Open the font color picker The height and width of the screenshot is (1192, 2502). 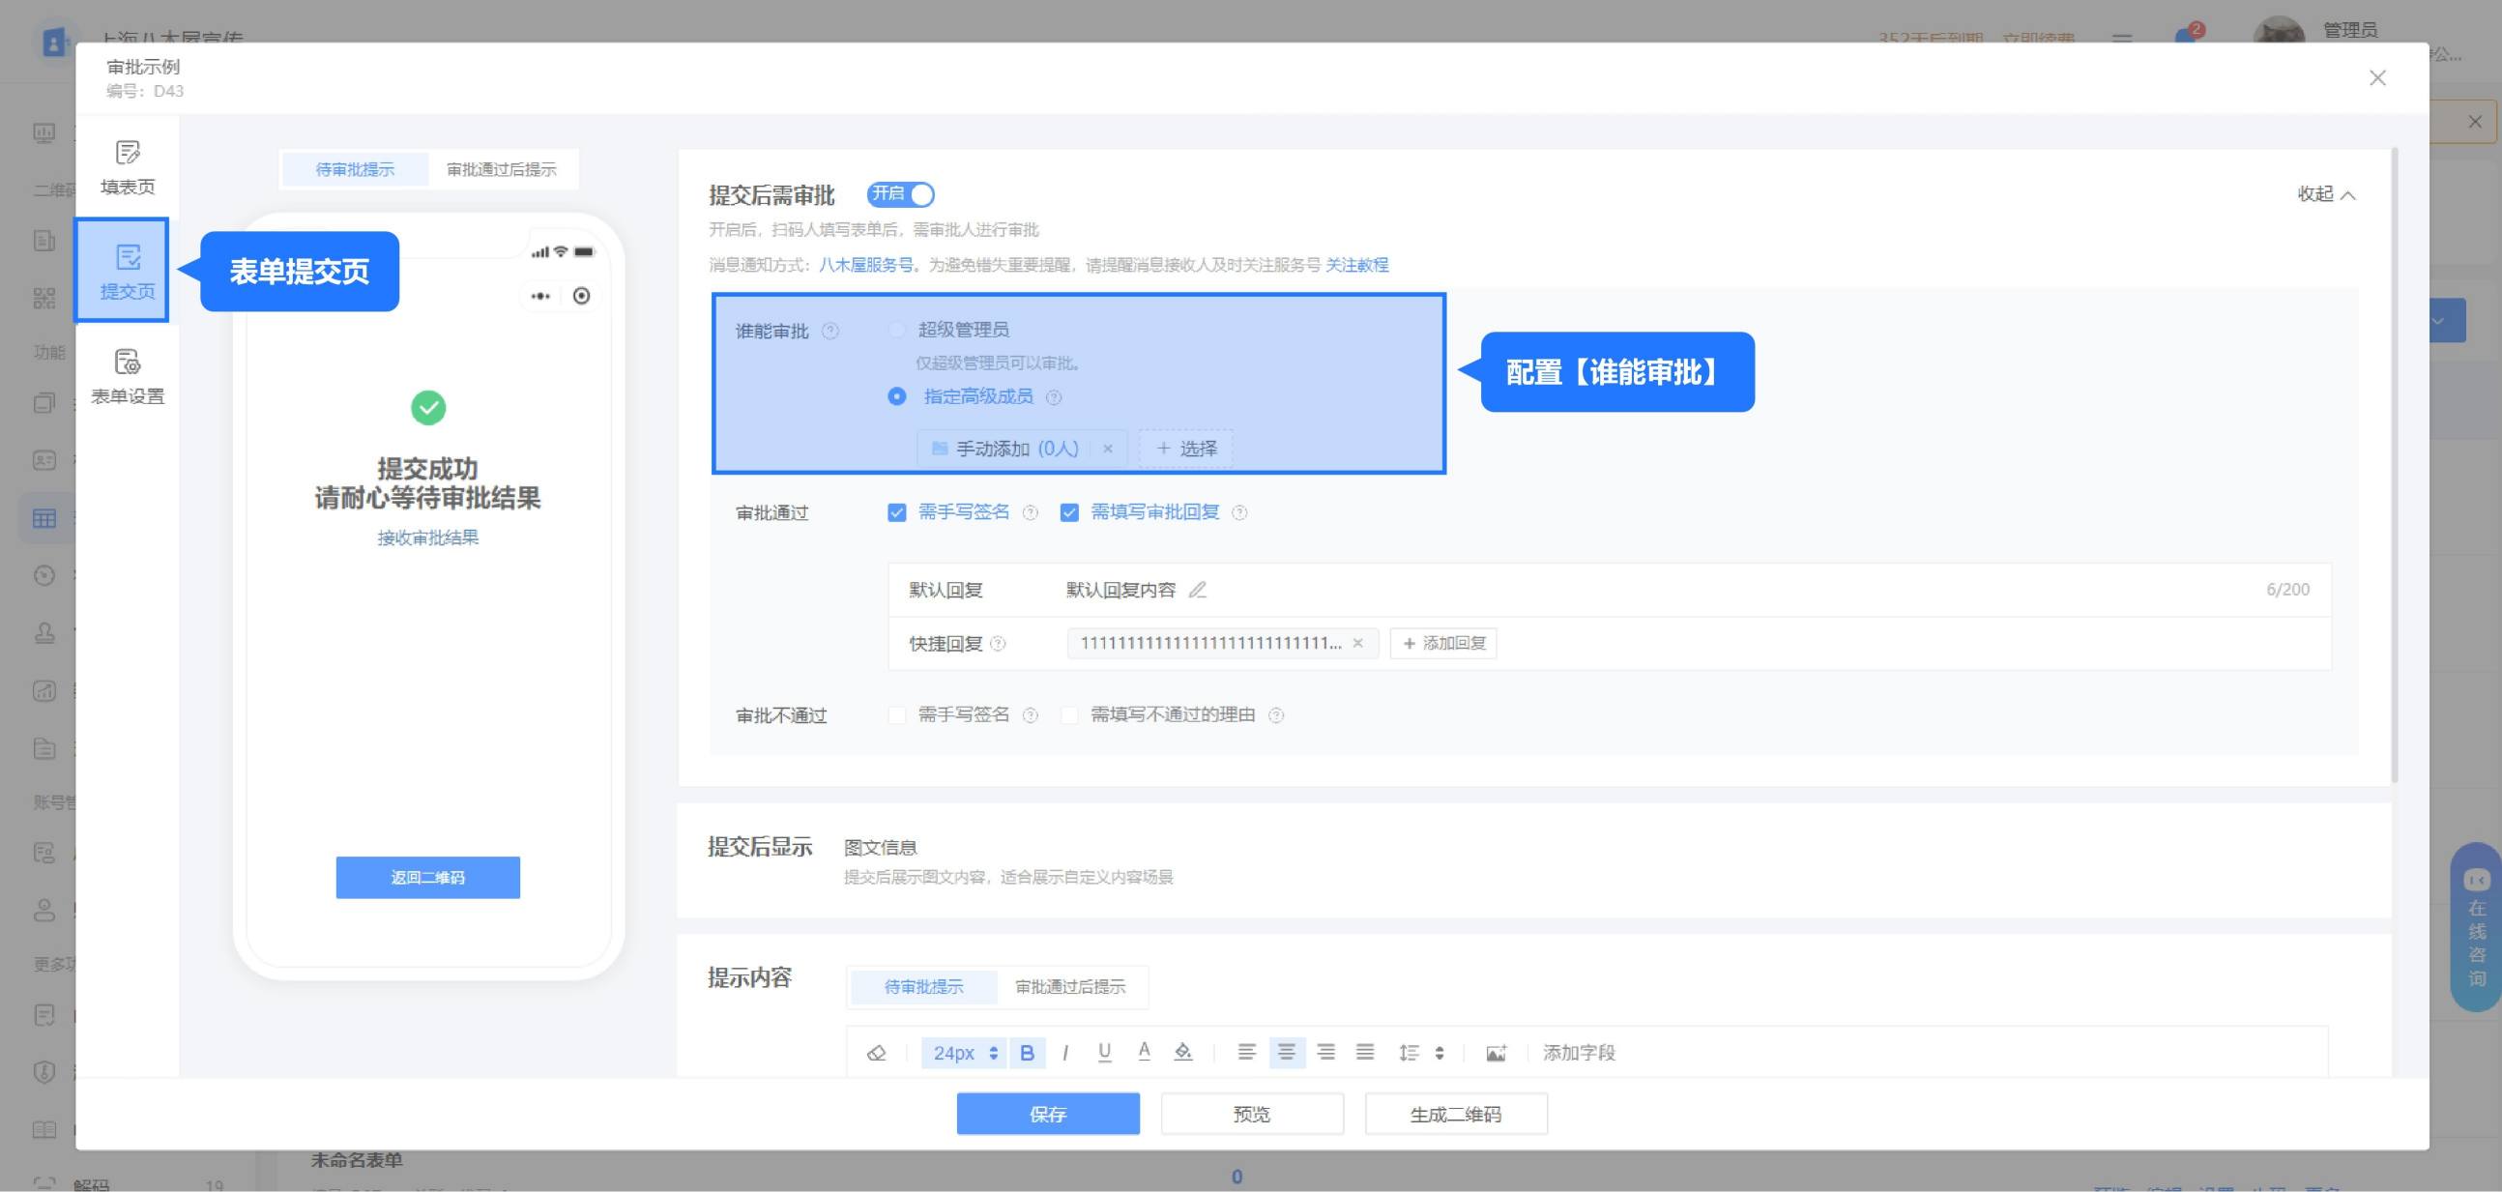pos(1144,1052)
